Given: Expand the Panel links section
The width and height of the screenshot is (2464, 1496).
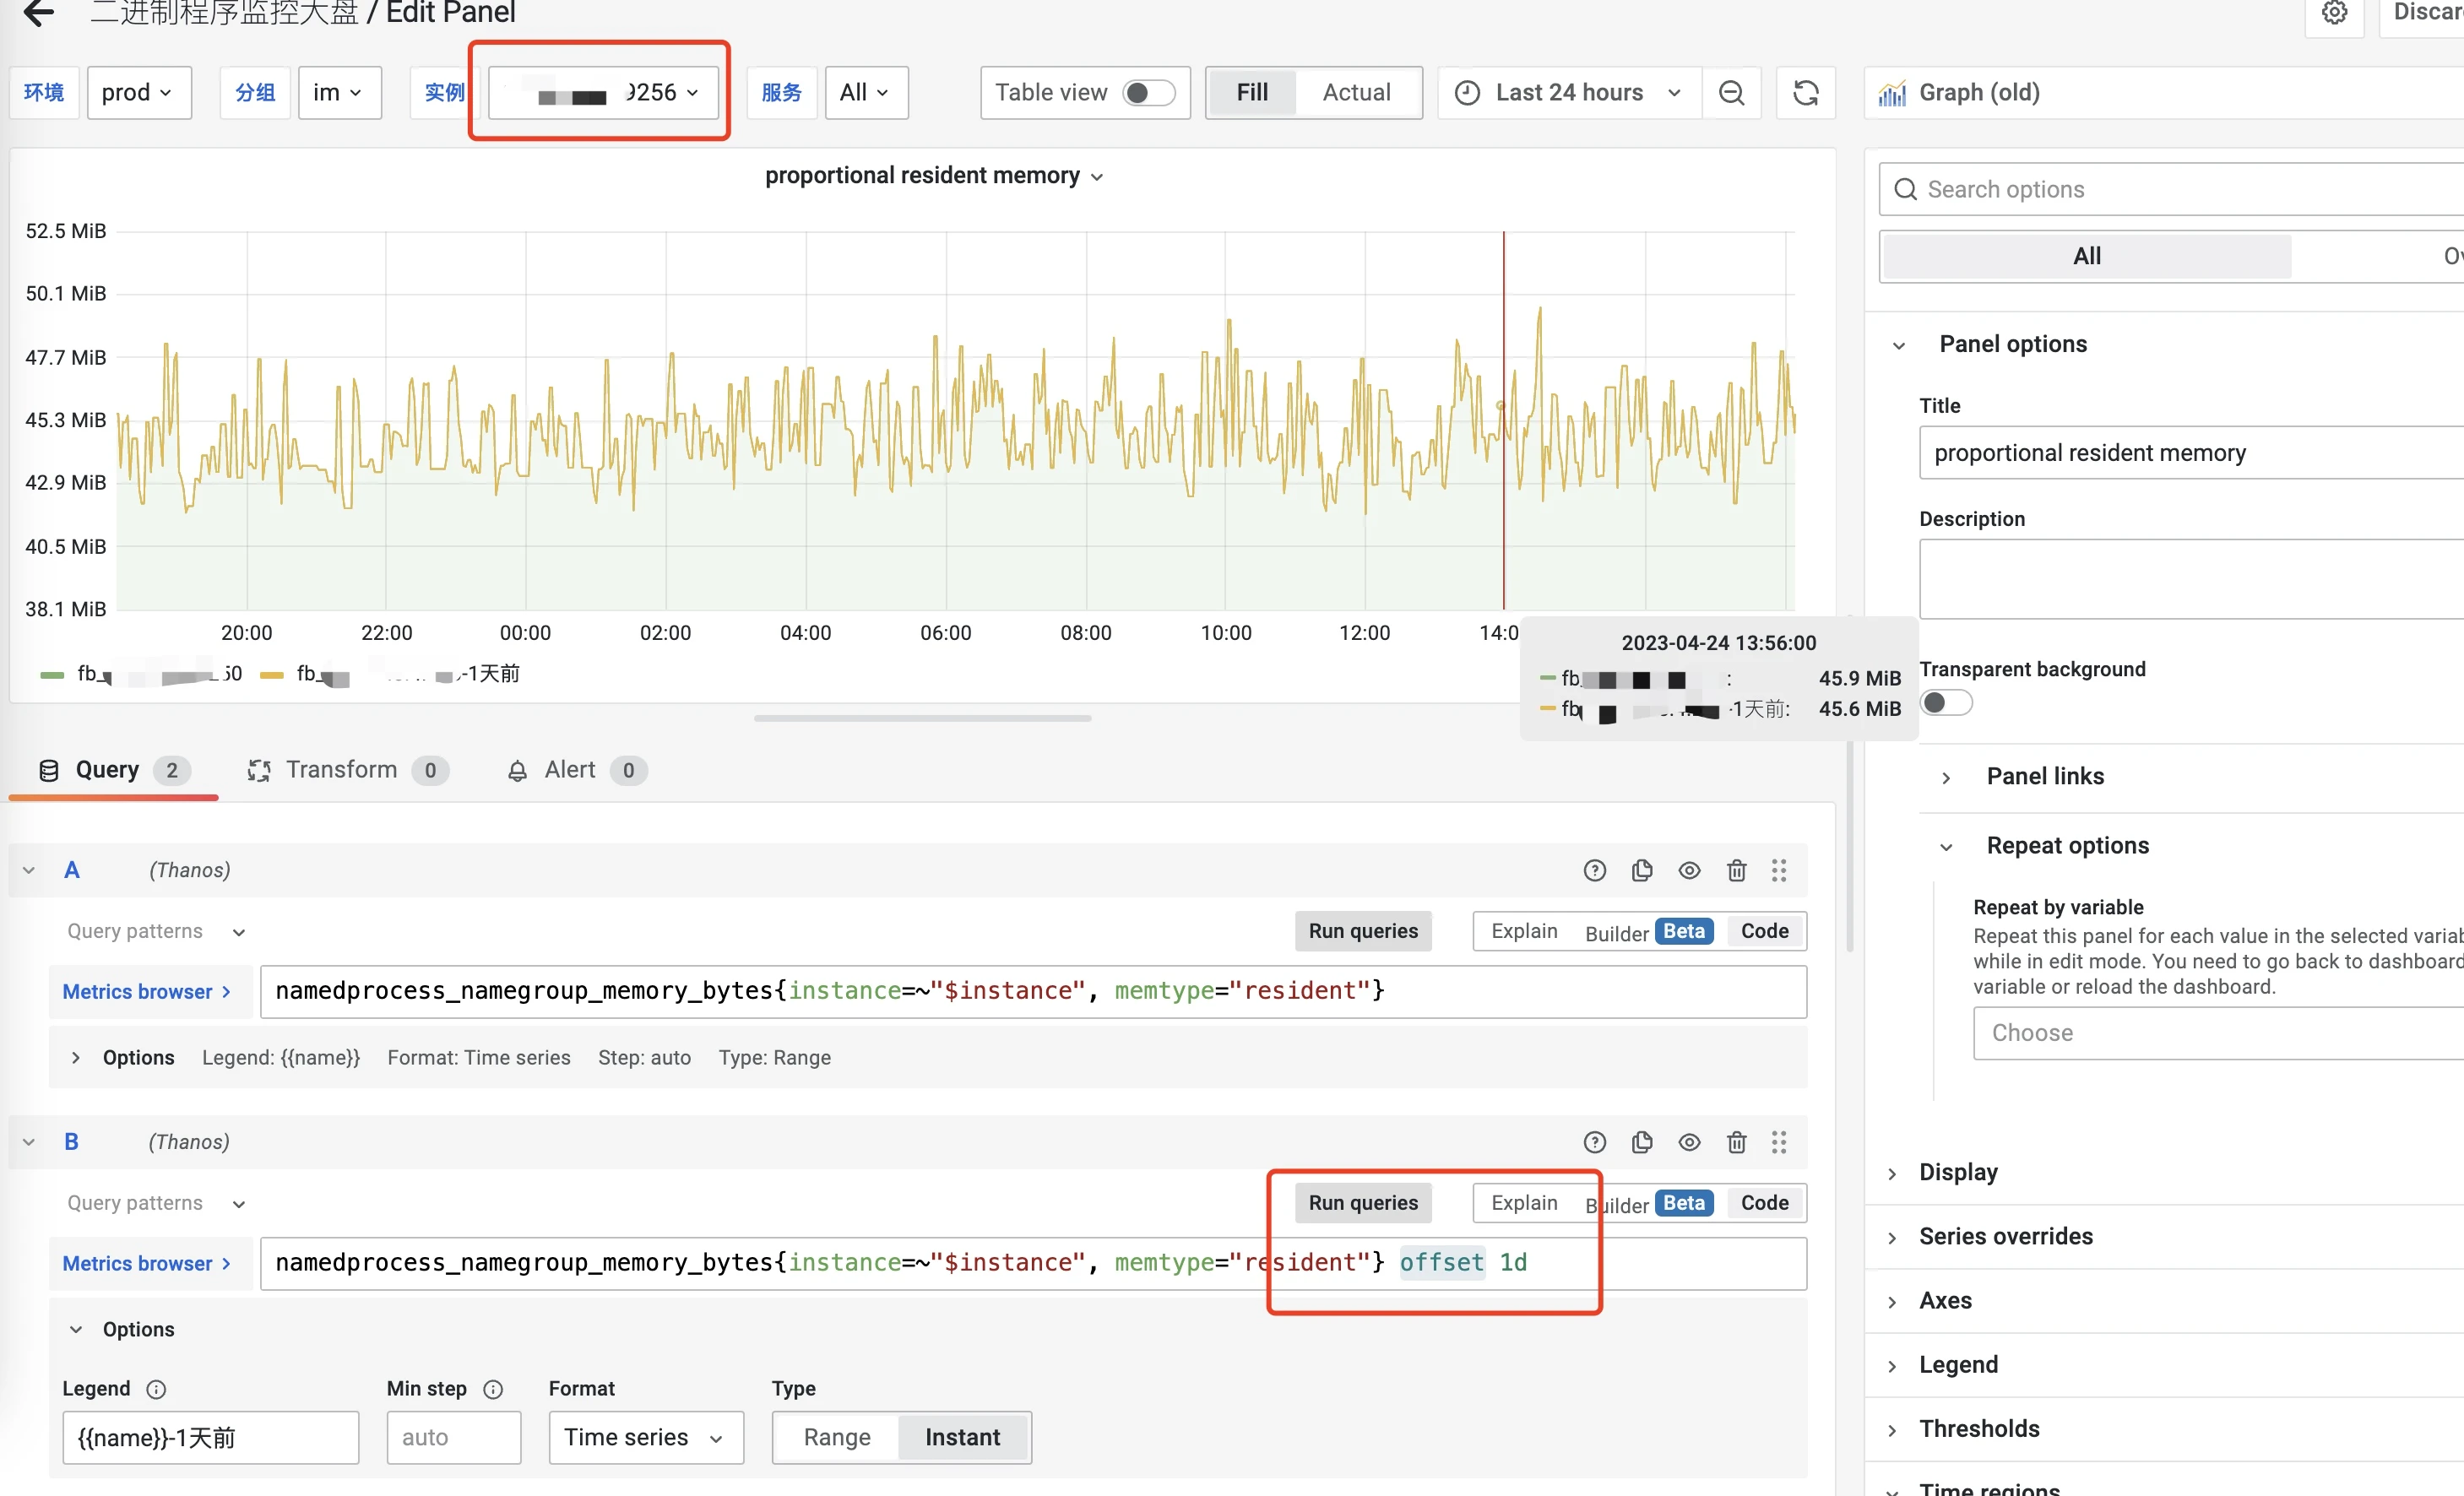Looking at the screenshot, I should pos(2044,777).
